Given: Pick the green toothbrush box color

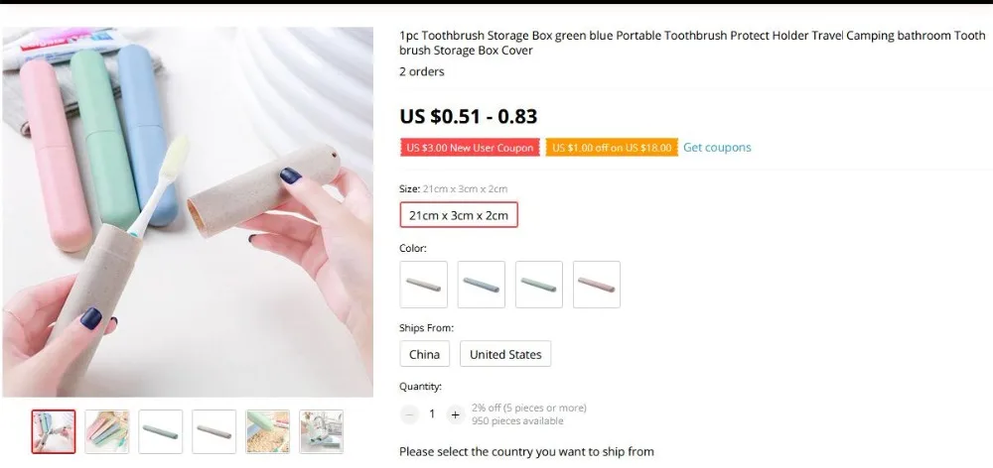Looking at the screenshot, I should [x=539, y=285].
